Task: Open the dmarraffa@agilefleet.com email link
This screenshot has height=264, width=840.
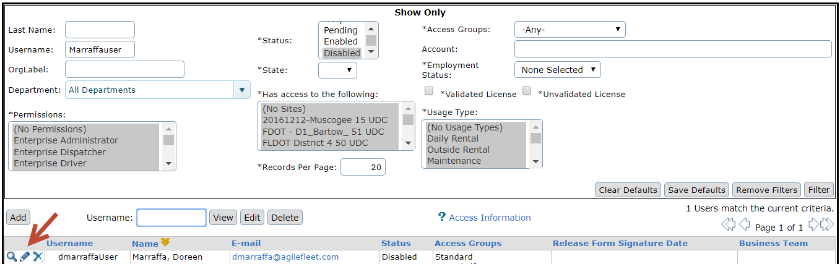Action: 285,257
